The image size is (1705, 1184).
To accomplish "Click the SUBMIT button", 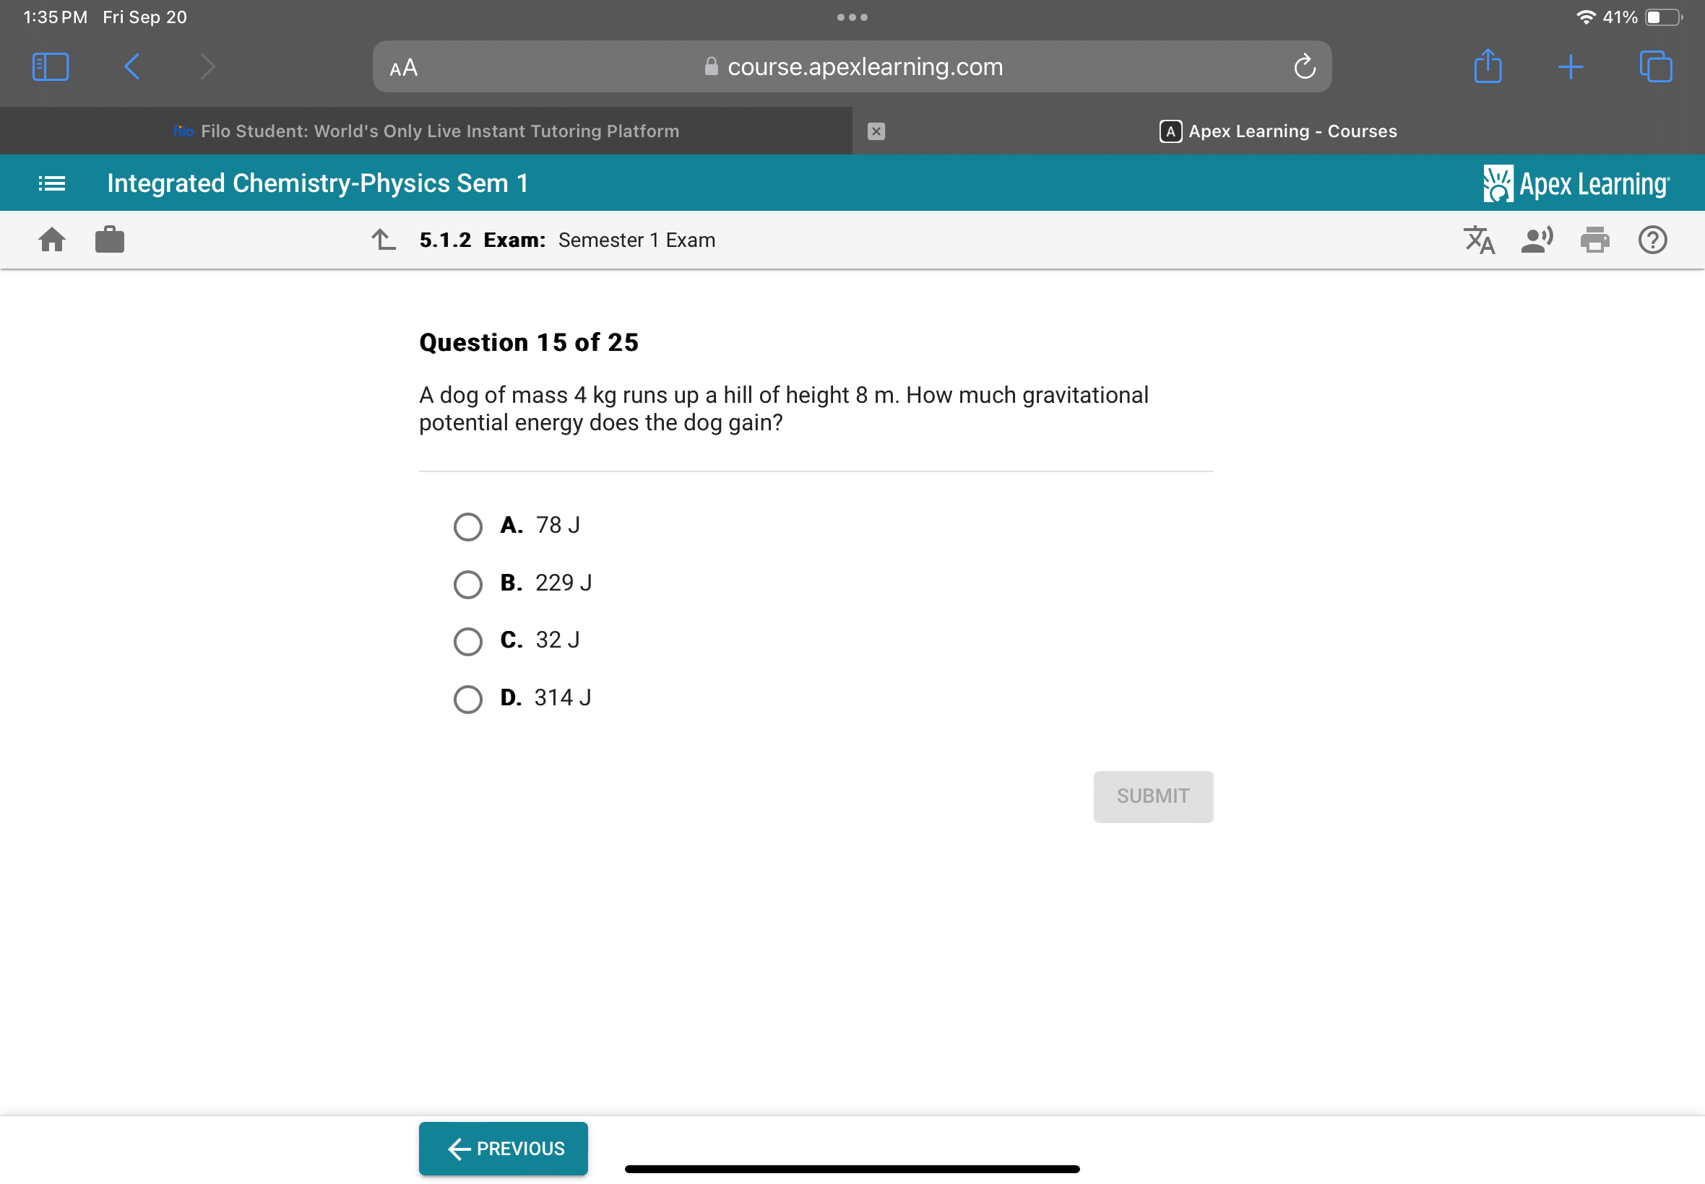I will pyautogui.click(x=1152, y=796).
